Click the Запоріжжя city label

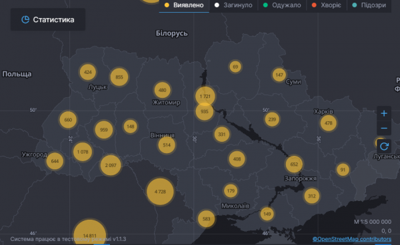[300, 178]
